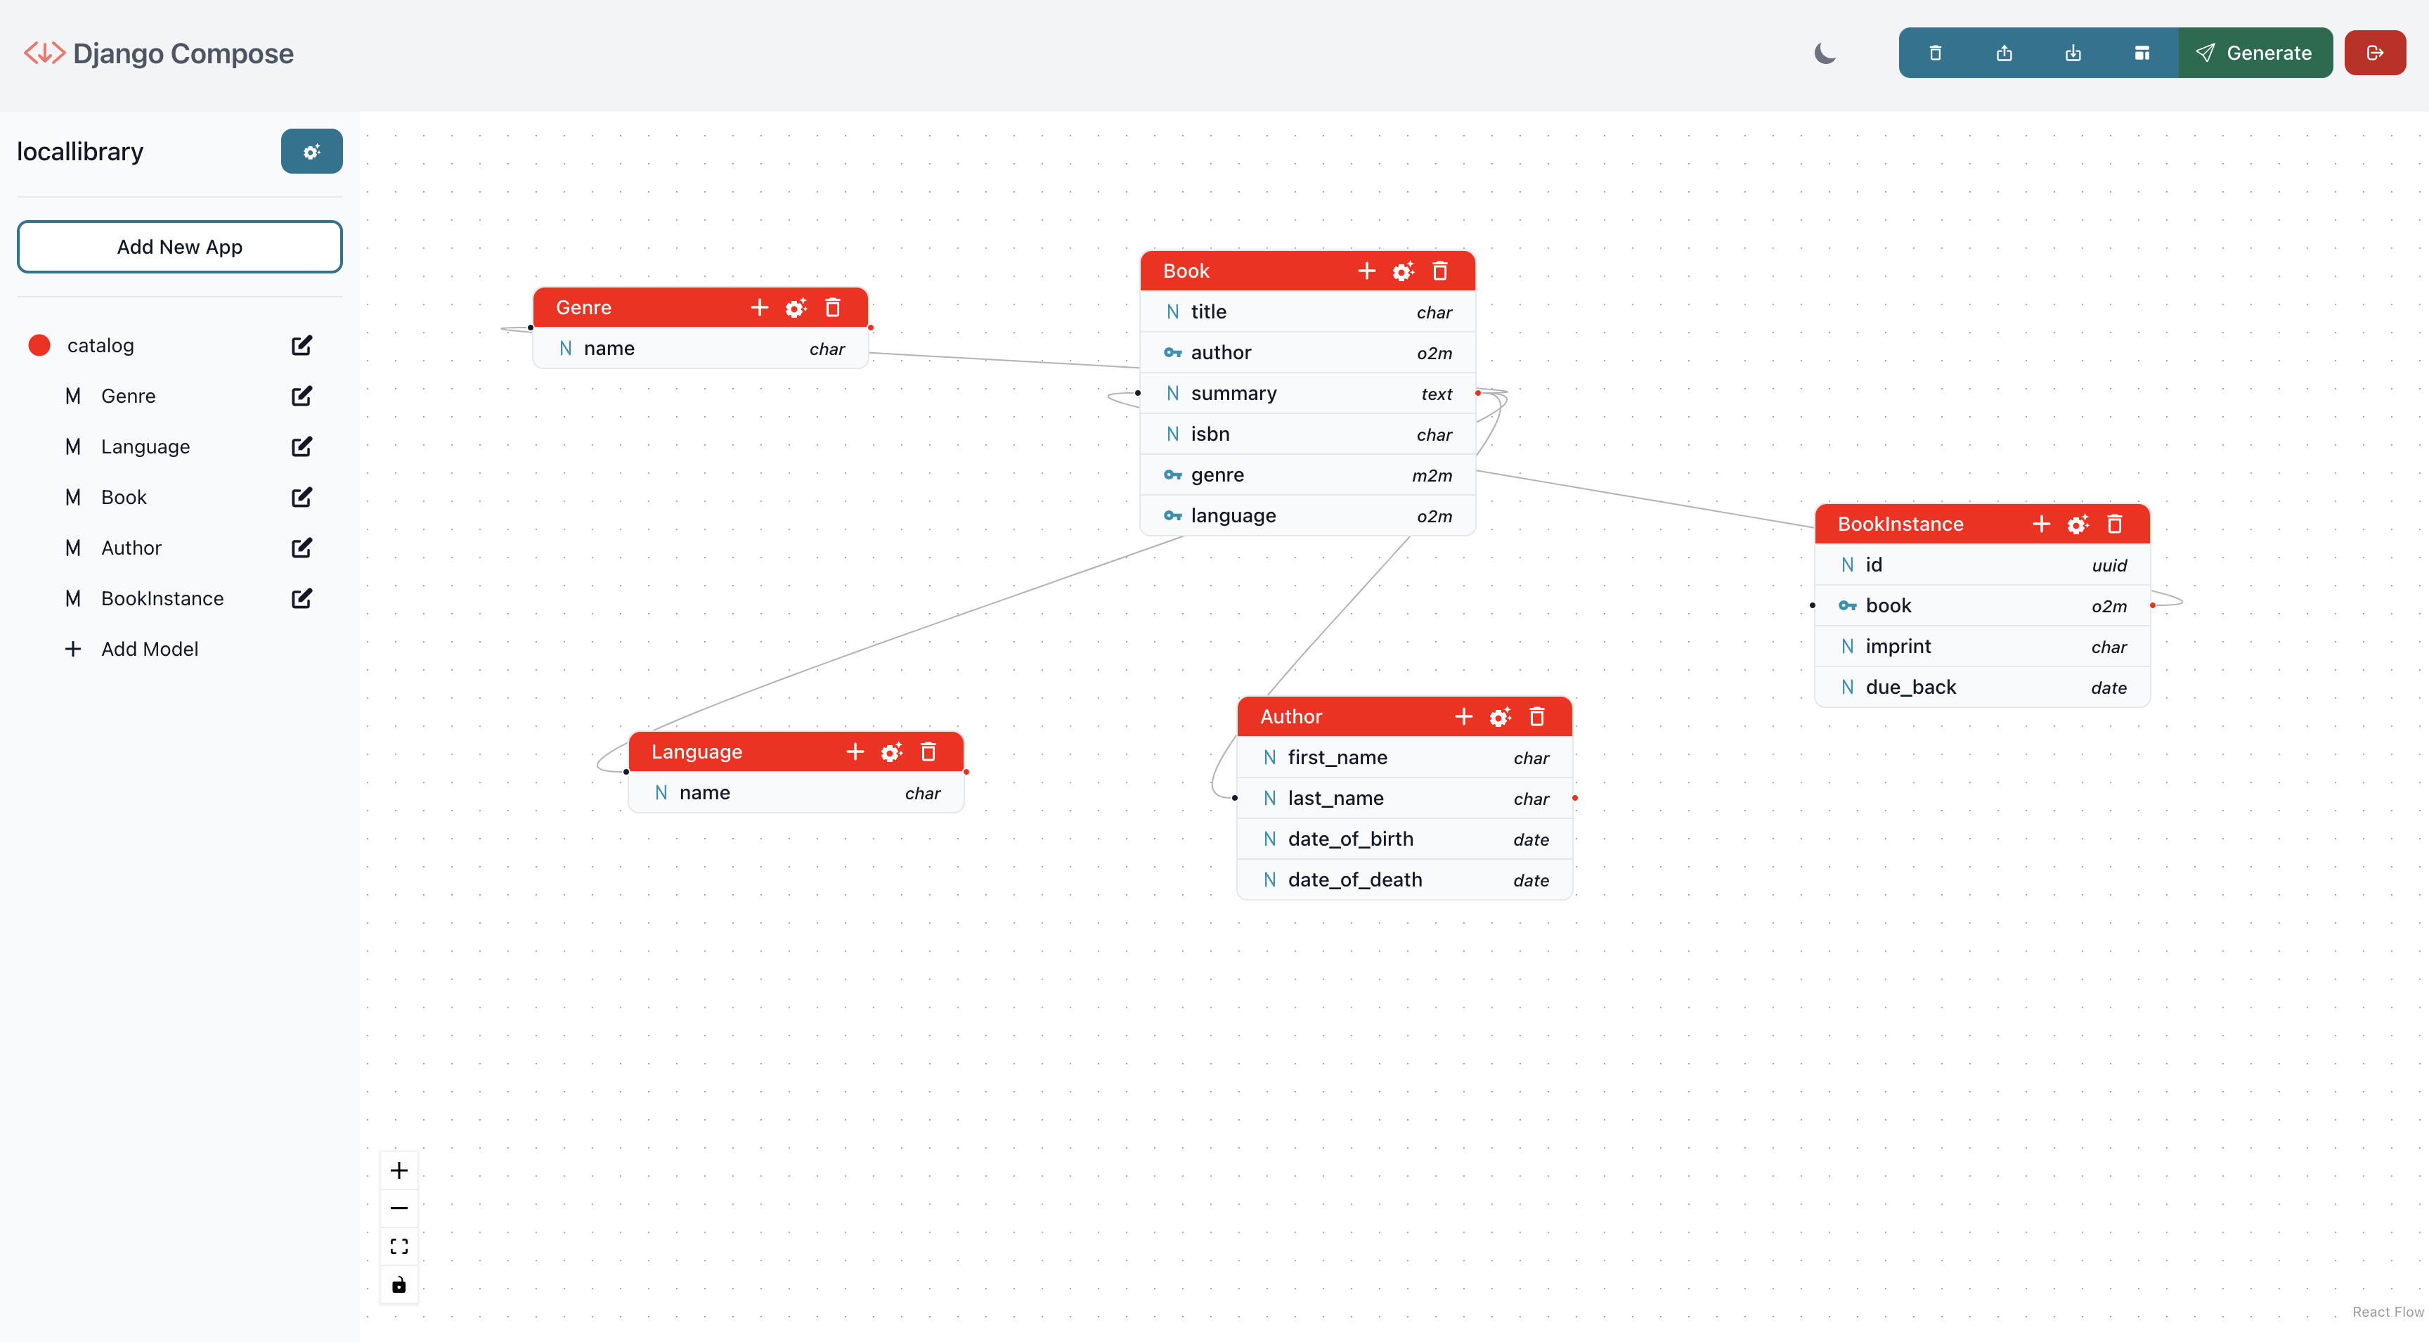Auto-arrange the layout with the panel icon

point(2142,52)
